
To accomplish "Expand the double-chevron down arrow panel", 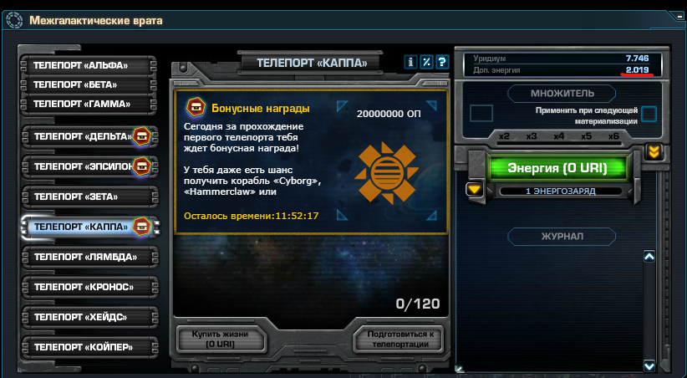I will (654, 152).
